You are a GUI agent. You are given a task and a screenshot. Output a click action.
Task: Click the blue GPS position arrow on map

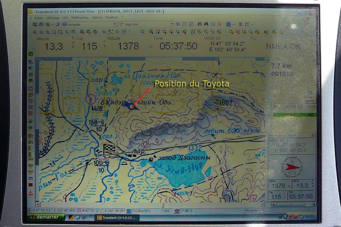[x=131, y=106]
